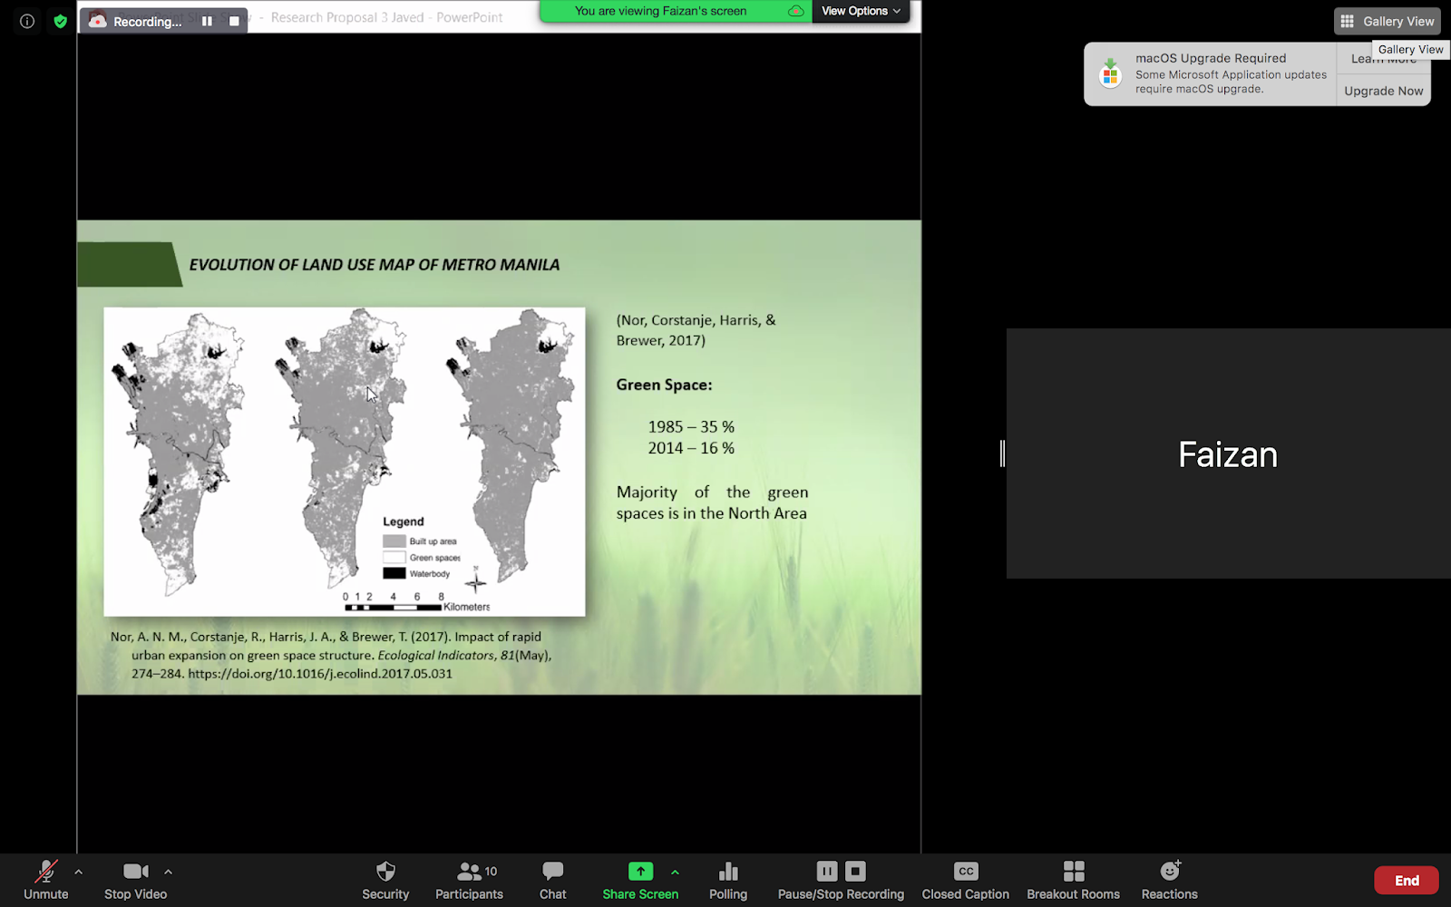Click the 'Green Space:' heading text
The width and height of the screenshot is (1451, 907).
pos(664,385)
